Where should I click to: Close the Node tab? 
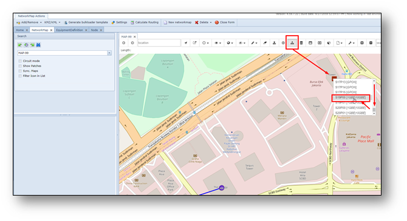tap(101, 30)
